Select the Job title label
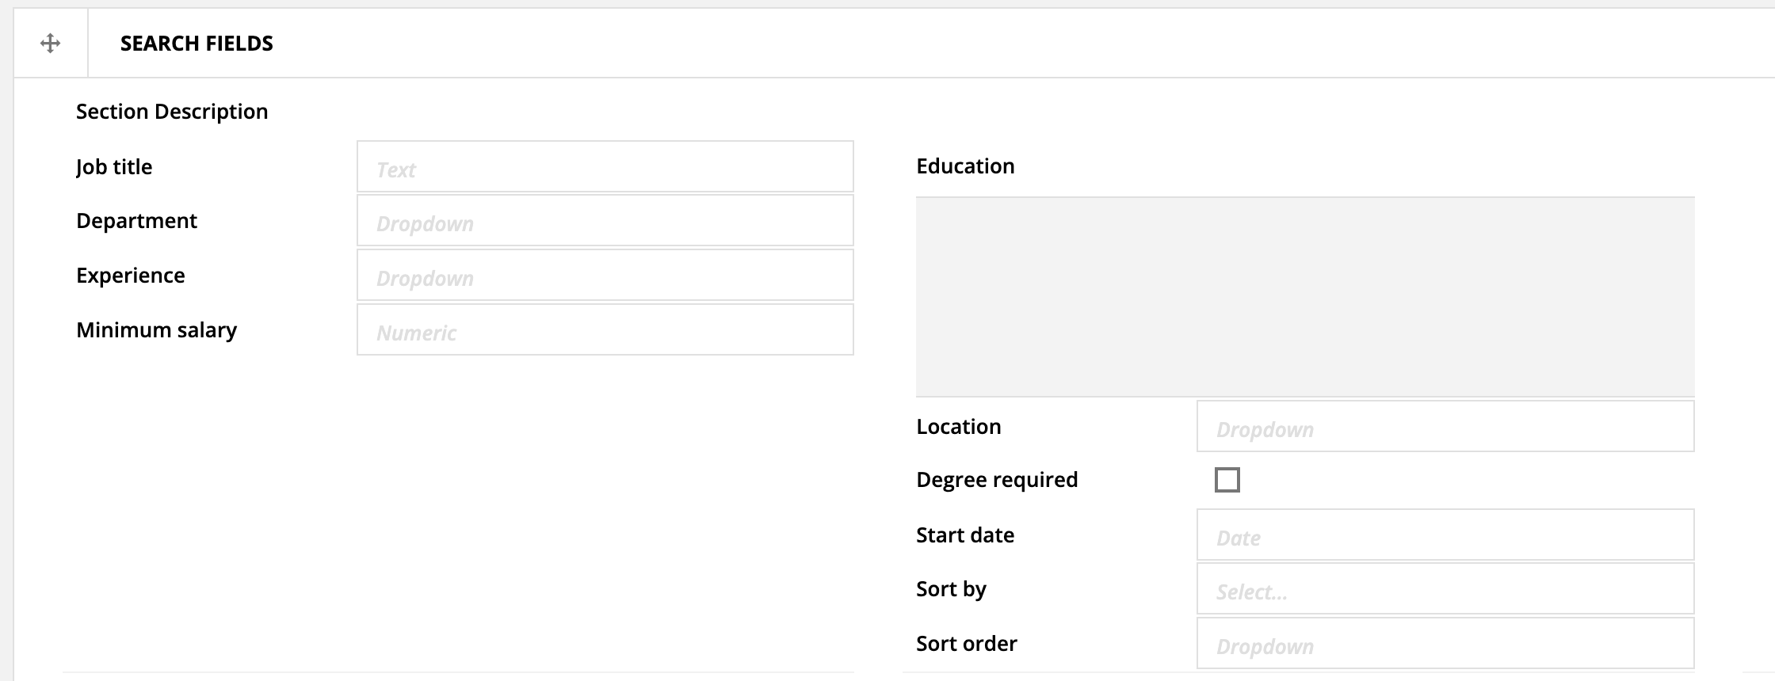The width and height of the screenshot is (1775, 681). point(114,167)
